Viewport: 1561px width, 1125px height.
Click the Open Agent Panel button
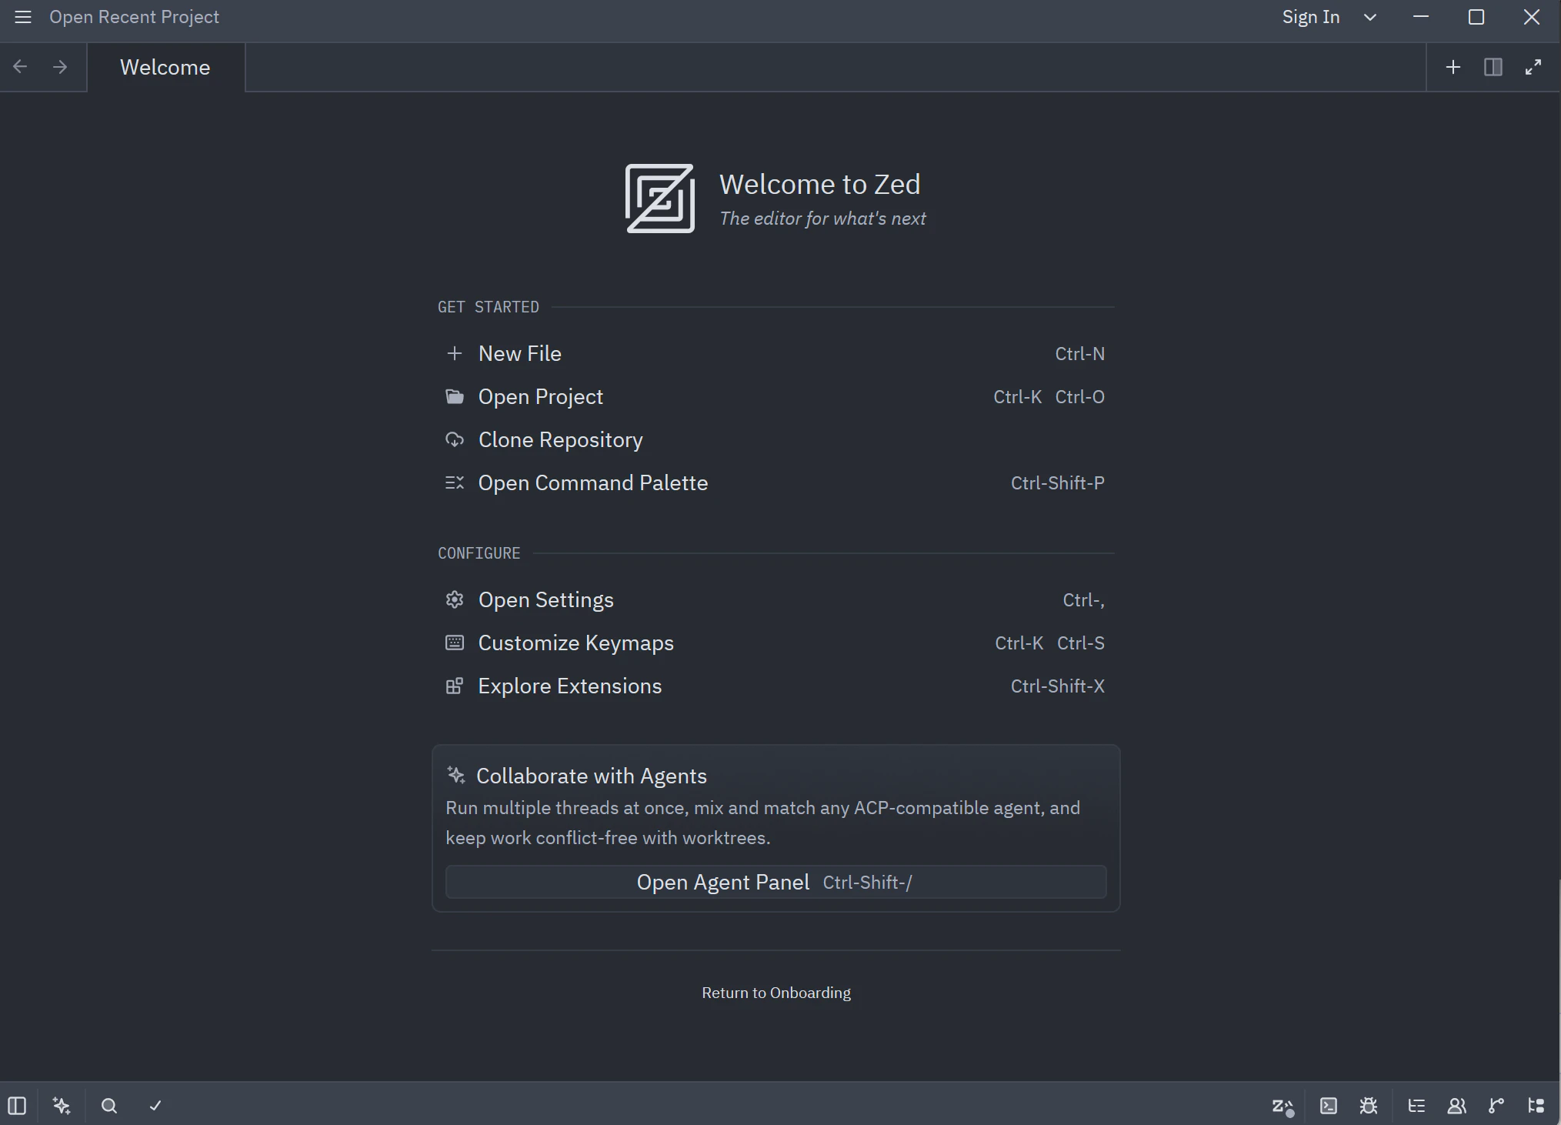coord(775,882)
